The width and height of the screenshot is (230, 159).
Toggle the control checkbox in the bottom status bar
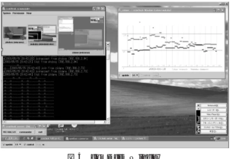(x=25, y=144)
